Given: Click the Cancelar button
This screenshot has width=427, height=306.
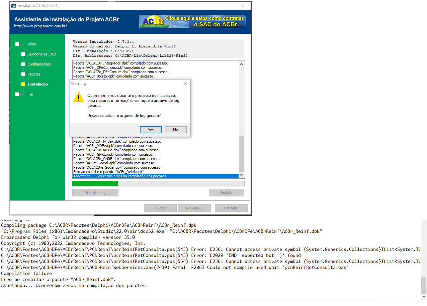Looking at the screenshot, I should [x=231, y=208].
